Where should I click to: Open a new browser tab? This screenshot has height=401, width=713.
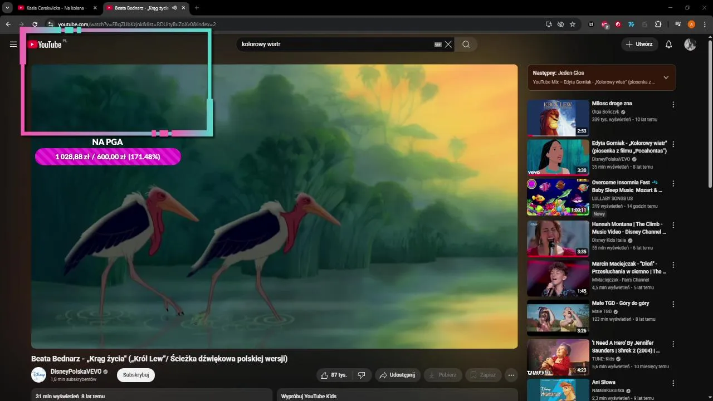197,8
